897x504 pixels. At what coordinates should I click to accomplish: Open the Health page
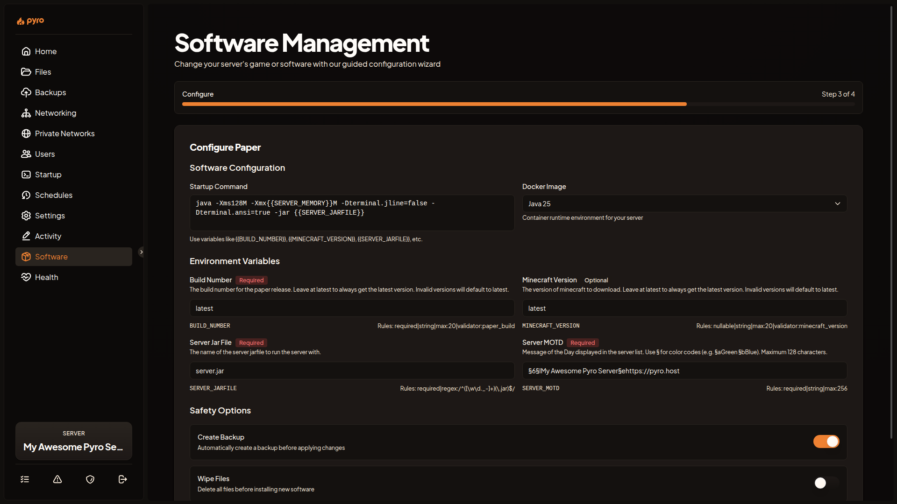[74, 277]
